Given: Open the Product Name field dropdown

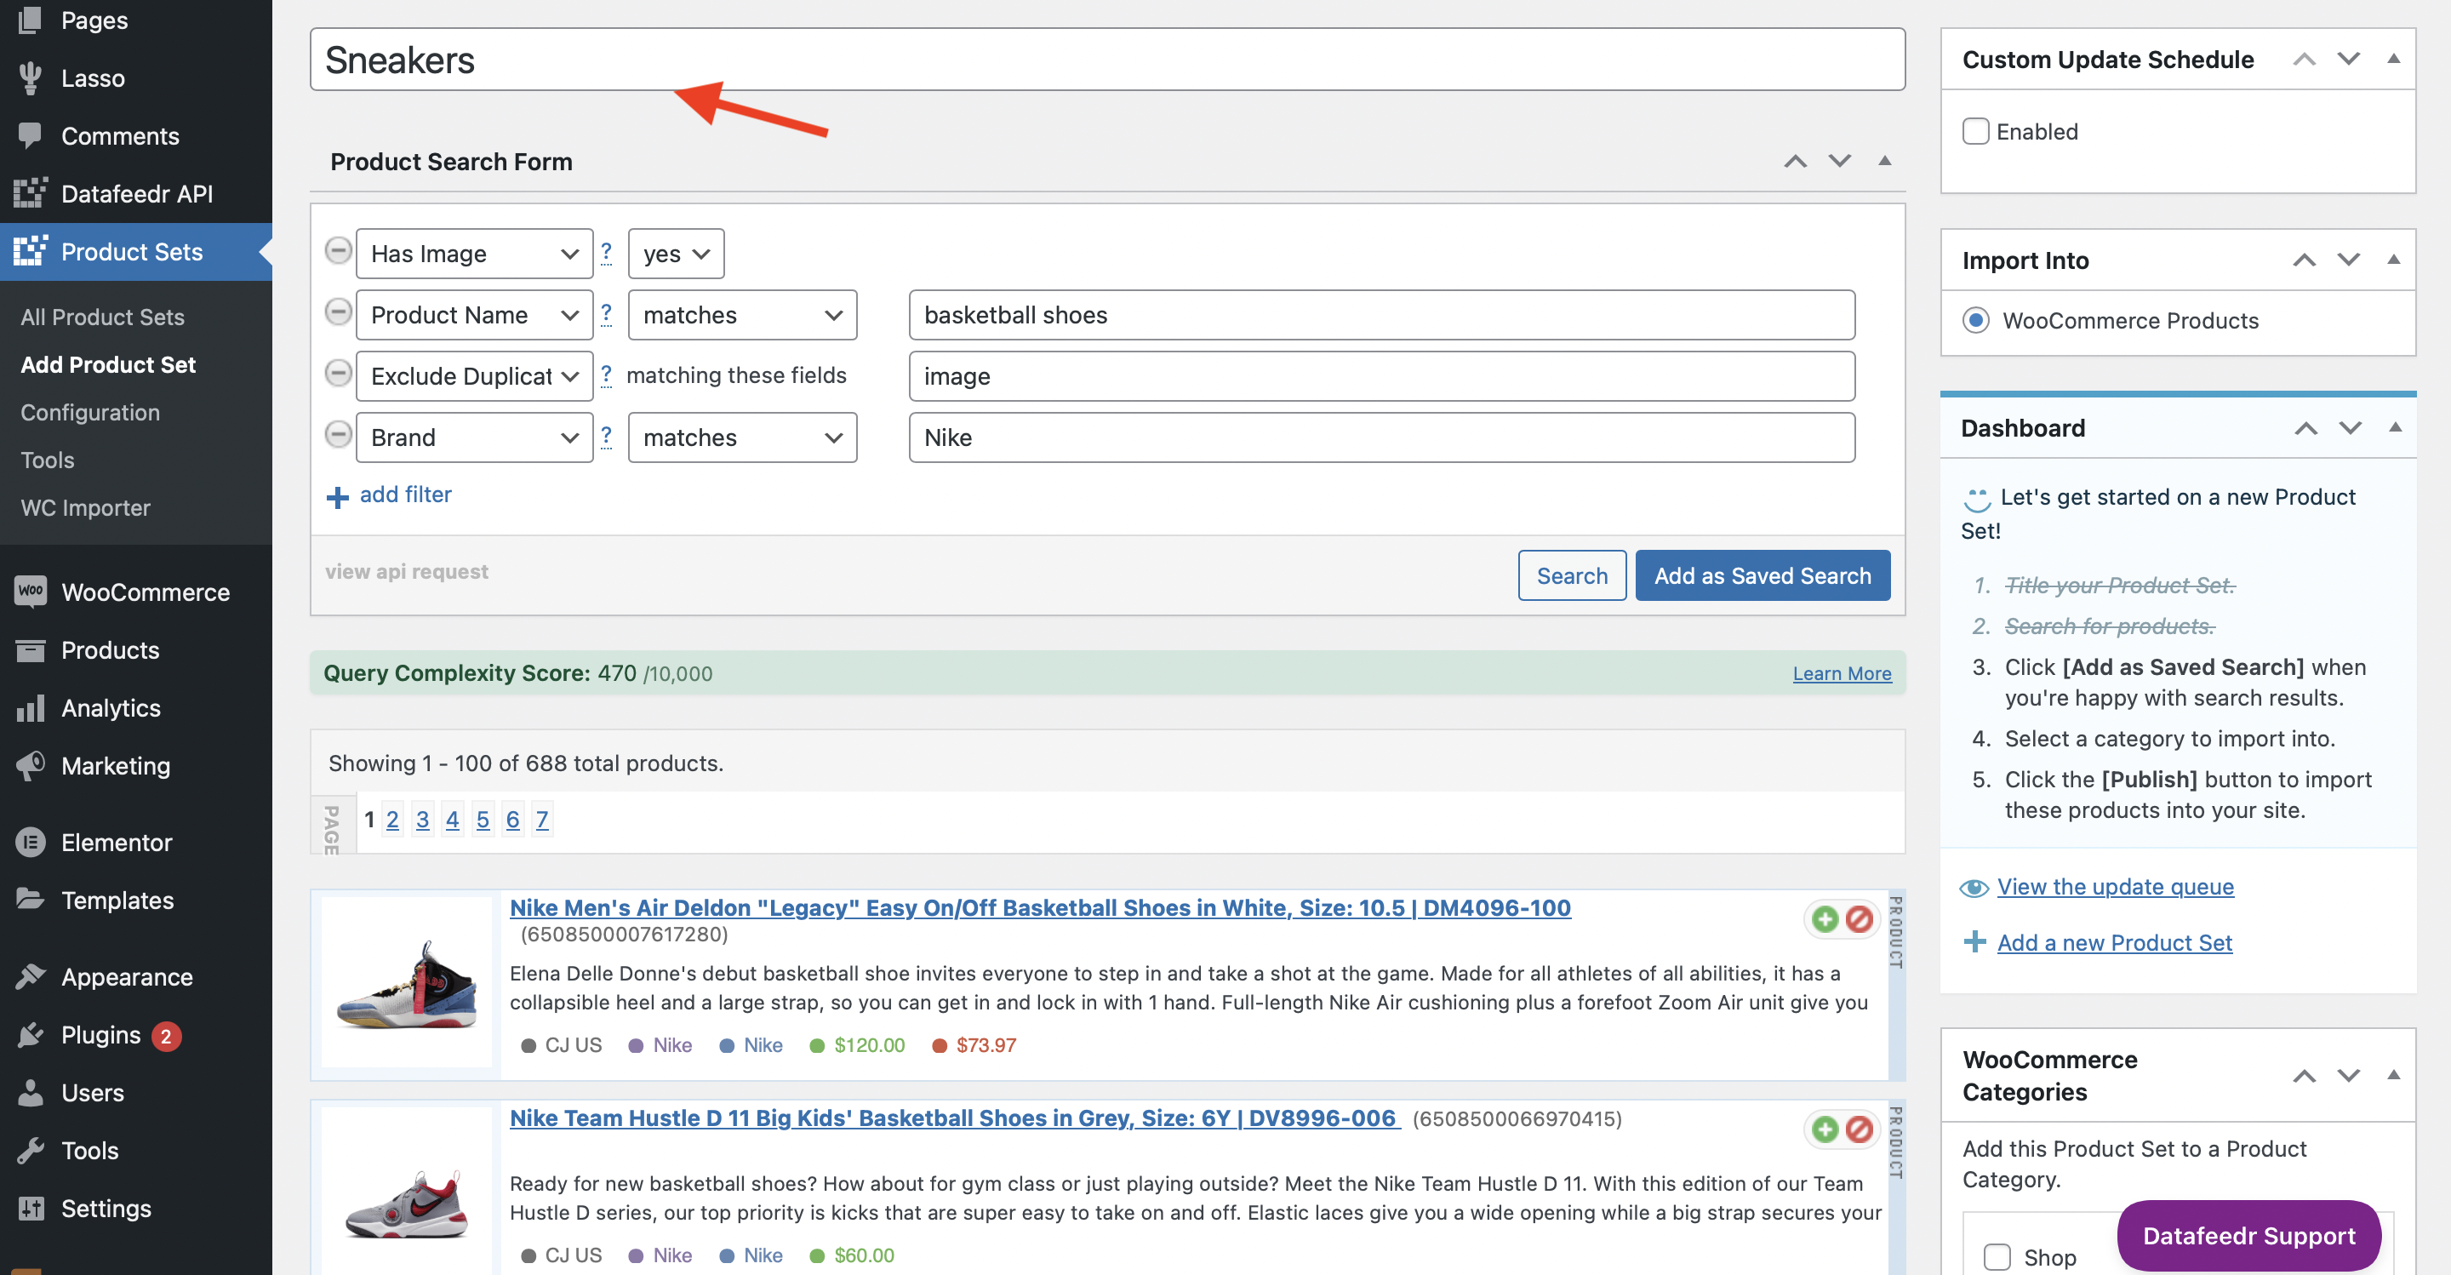Looking at the screenshot, I should 474,314.
